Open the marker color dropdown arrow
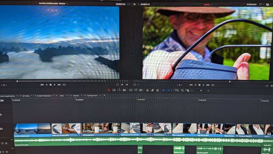The width and height of the screenshot is (273, 154). click(171, 90)
